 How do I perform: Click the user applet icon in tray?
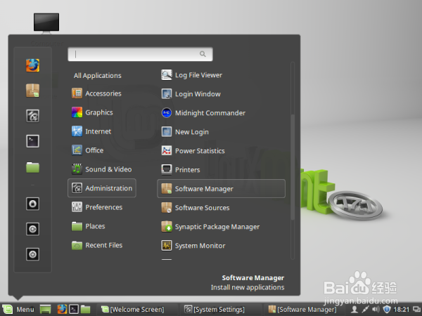click(354, 310)
